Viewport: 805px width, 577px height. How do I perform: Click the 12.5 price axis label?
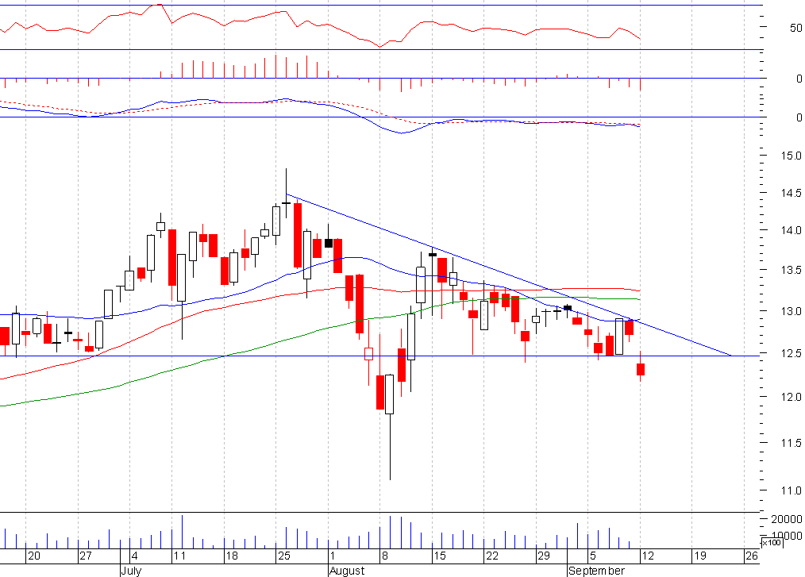tap(791, 353)
